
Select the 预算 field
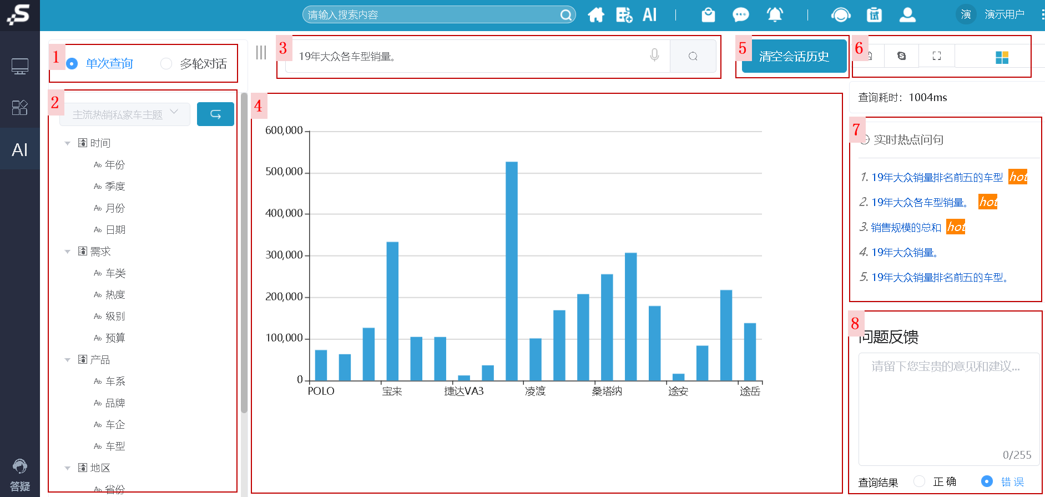tap(115, 338)
